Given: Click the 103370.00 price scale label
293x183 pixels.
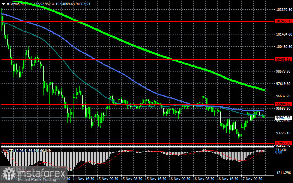Looking at the screenshot, I should pyautogui.click(x=282, y=10).
